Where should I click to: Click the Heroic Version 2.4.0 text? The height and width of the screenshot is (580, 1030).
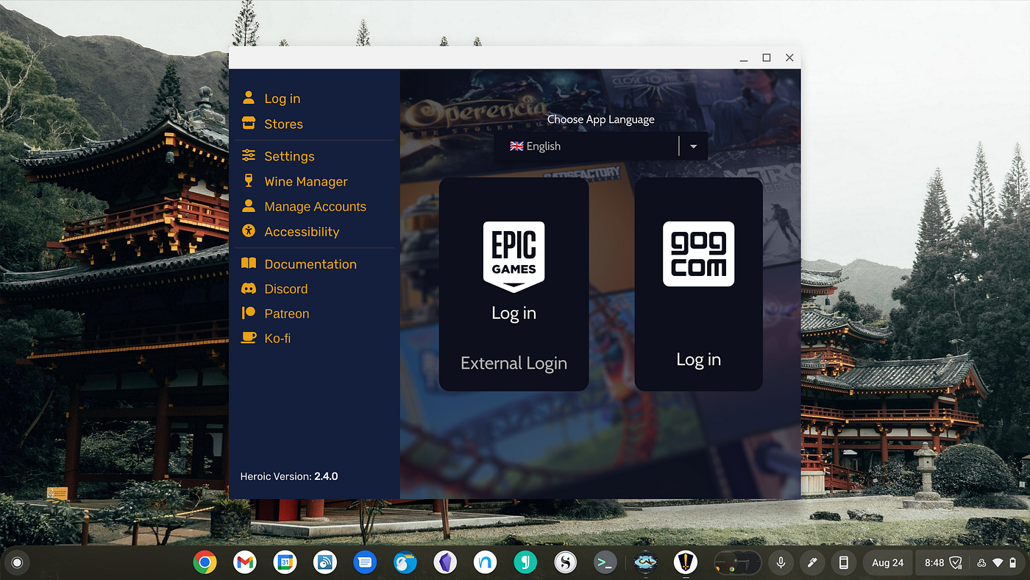[289, 476]
